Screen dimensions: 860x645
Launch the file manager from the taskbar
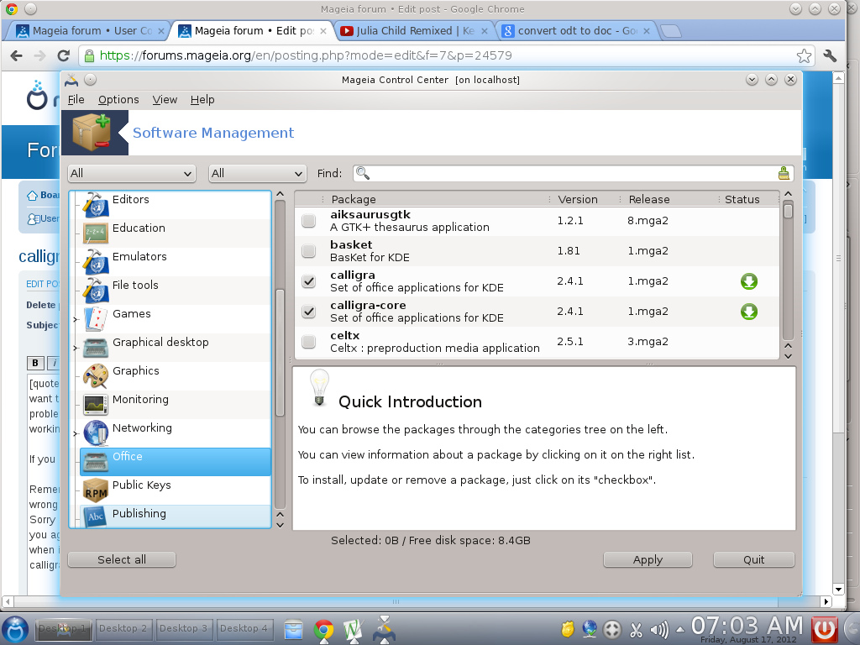point(293,629)
